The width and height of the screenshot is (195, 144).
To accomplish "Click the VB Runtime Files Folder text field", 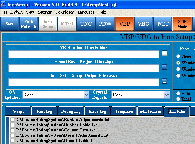I will click(84, 54).
